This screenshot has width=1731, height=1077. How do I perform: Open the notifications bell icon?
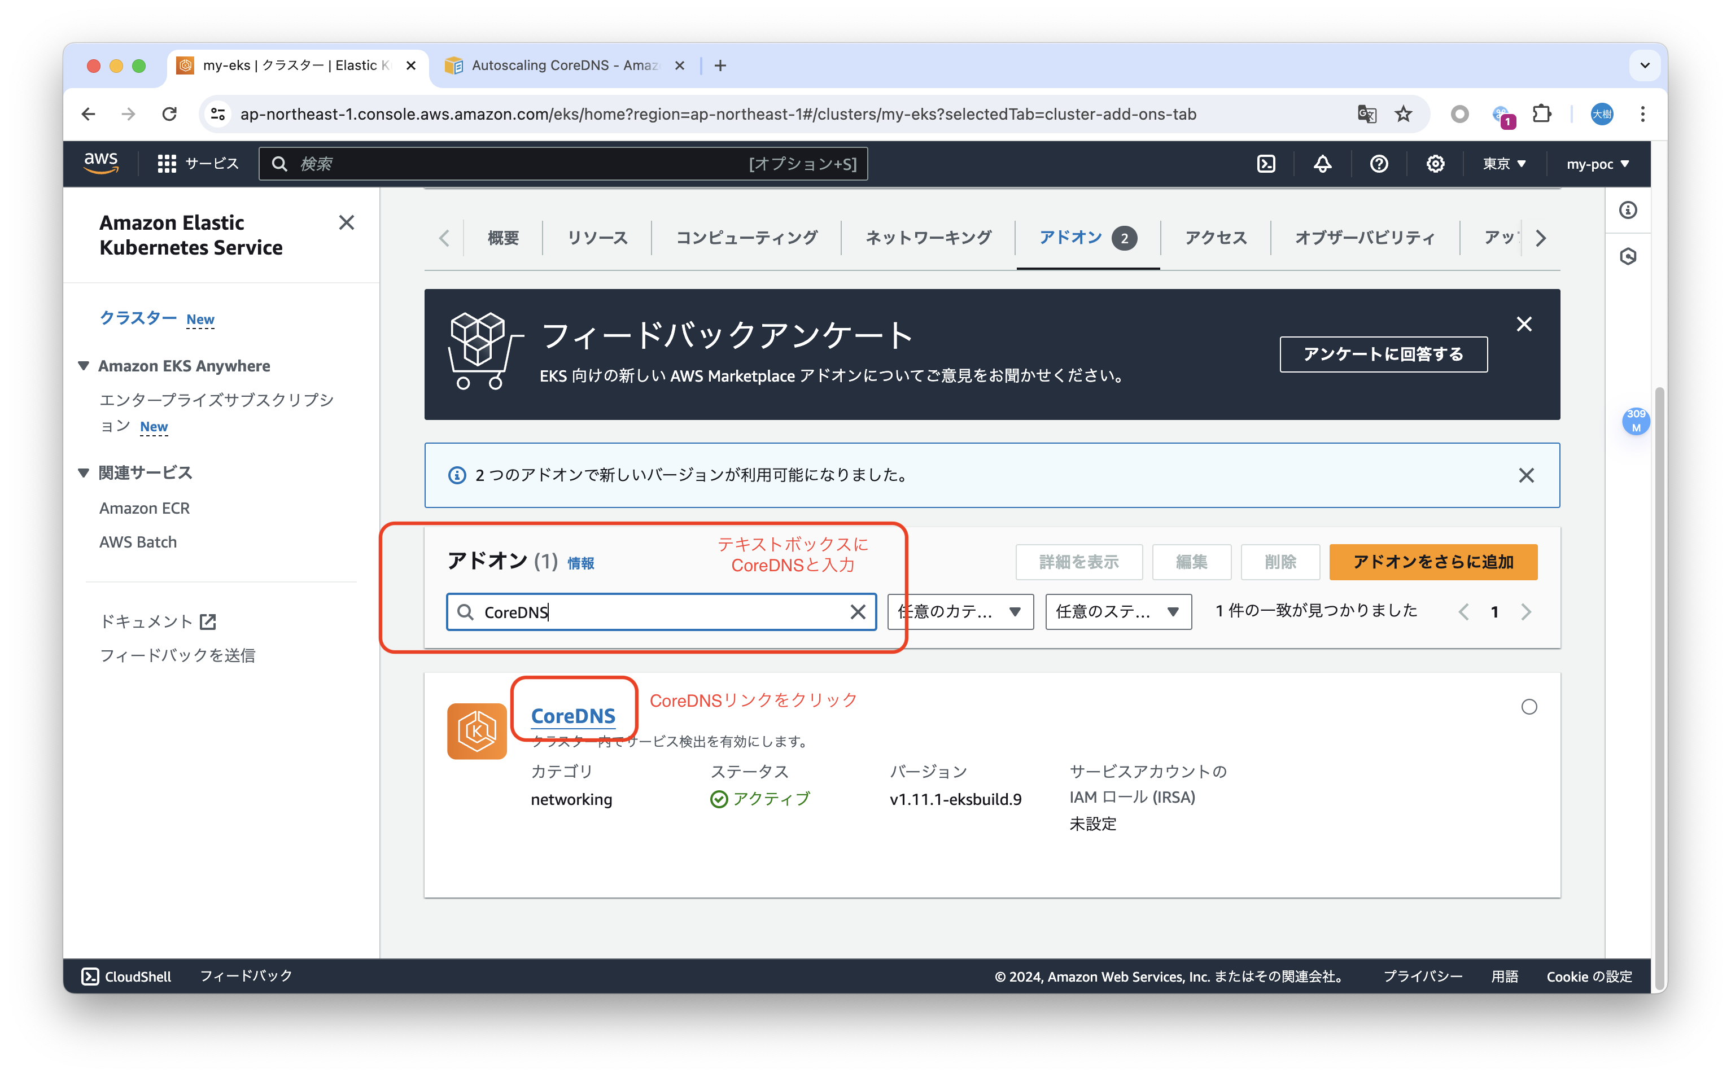[x=1322, y=163]
